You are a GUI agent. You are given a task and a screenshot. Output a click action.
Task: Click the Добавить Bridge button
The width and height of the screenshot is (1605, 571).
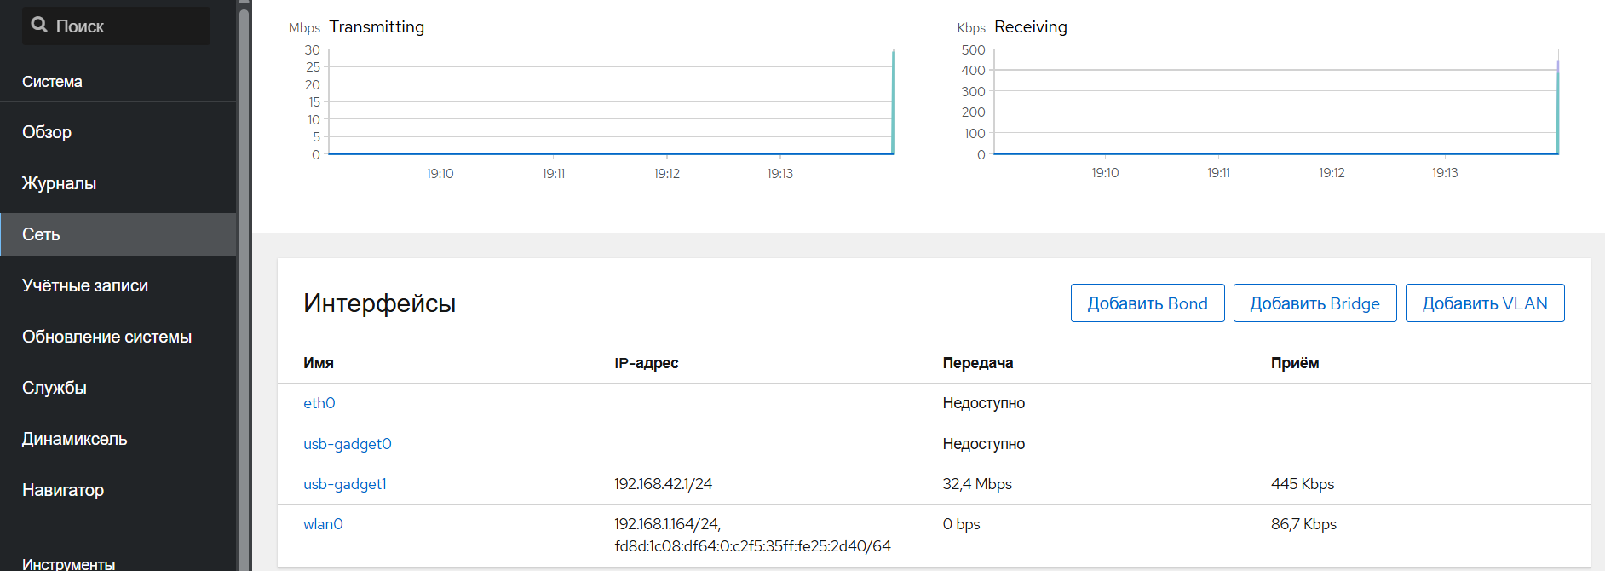point(1314,303)
